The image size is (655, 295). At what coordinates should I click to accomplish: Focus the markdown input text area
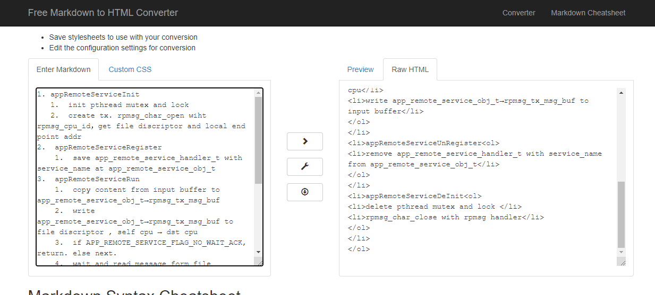143,175
